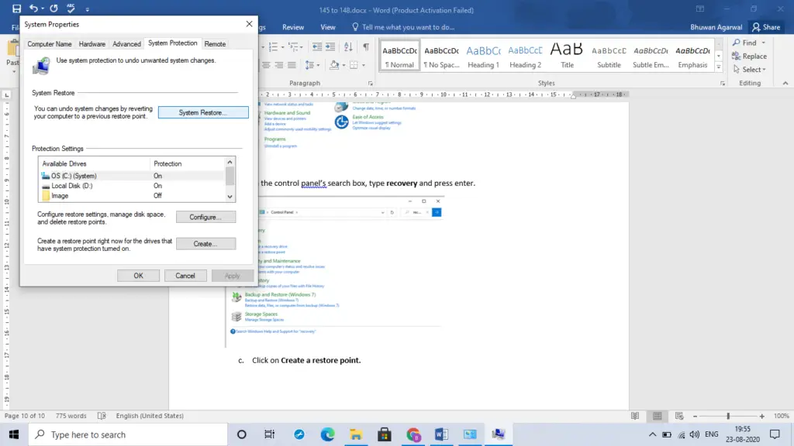Image resolution: width=794 pixels, height=446 pixels.
Task: Toggle the show paragraph marks button in Word
Action: tap(366, 47)
